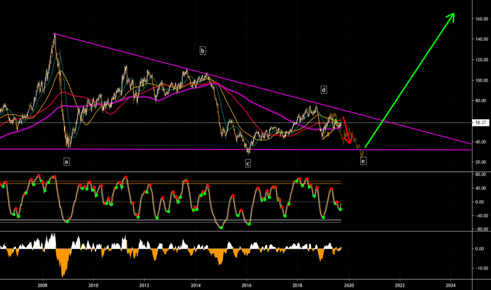Click the 120.00 price axis label
Image resolution: width=491 pixels, height=290 pixels.
tap(482, 60)
